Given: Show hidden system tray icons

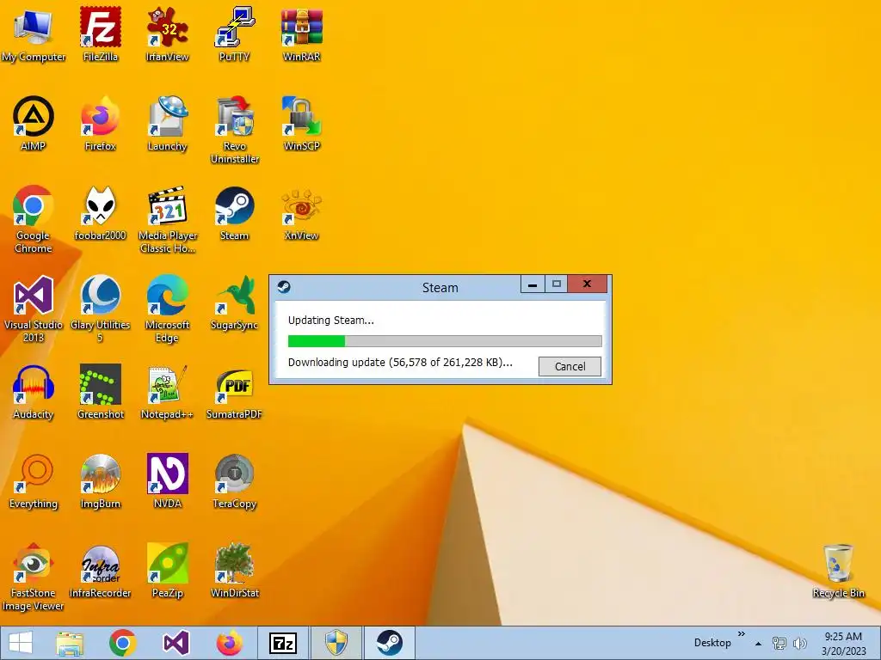Looking at the screenshot, I should [x=759, y=644].
